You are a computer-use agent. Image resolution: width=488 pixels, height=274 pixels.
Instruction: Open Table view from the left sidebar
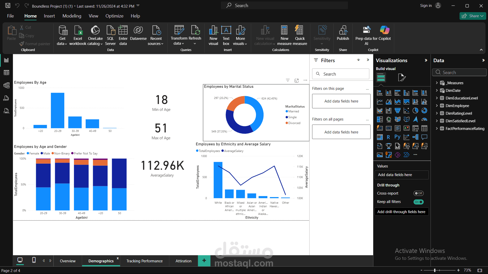tap(6, 72)
